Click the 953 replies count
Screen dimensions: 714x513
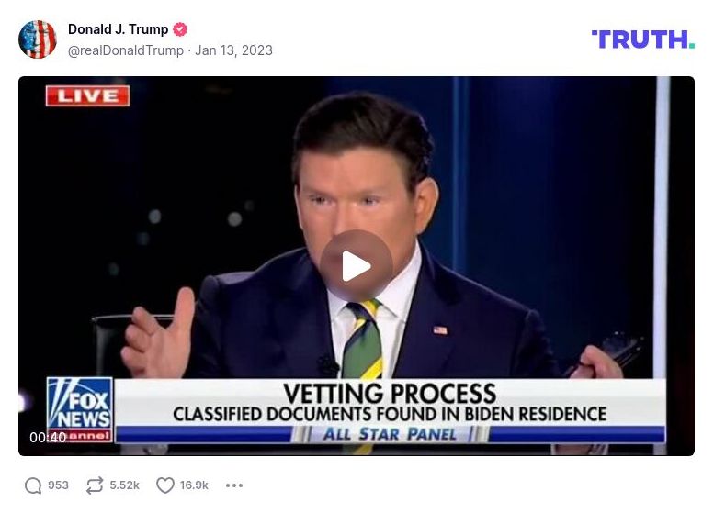(58, 485)
